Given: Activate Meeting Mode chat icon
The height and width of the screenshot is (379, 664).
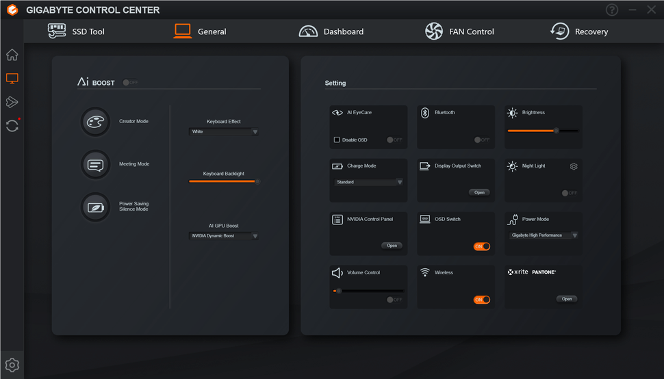Looking at the screenshot, I should click(x=95, y=165).
